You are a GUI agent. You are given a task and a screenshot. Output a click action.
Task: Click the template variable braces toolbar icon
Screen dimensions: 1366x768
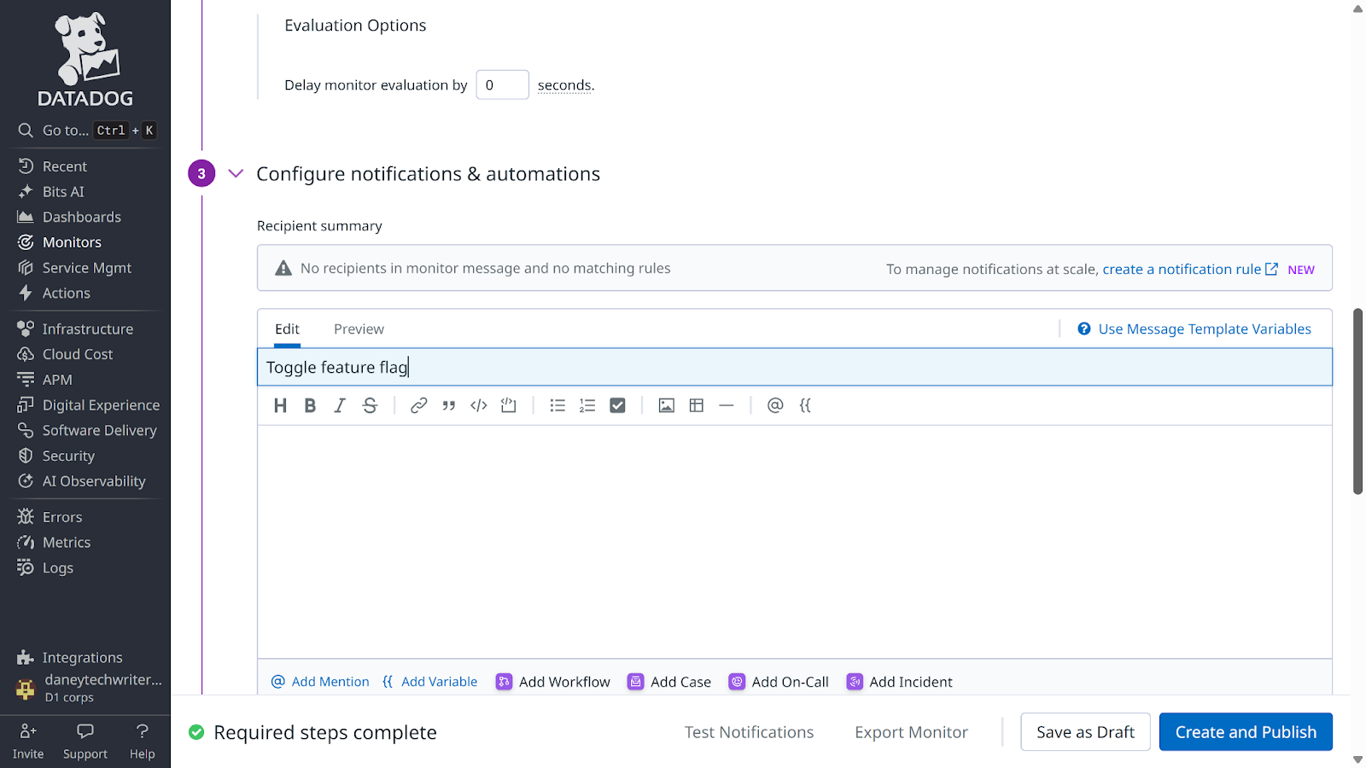(805, 405)
